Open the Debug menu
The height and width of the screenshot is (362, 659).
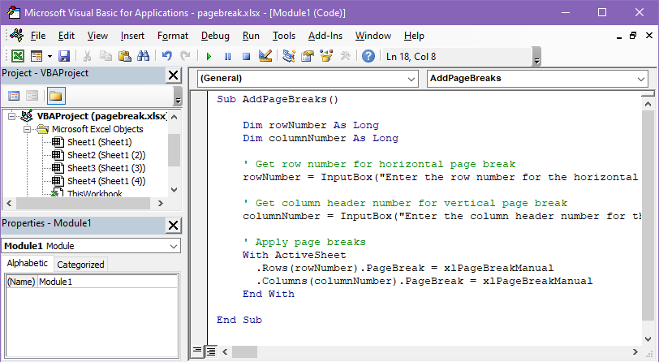point(215,36)
